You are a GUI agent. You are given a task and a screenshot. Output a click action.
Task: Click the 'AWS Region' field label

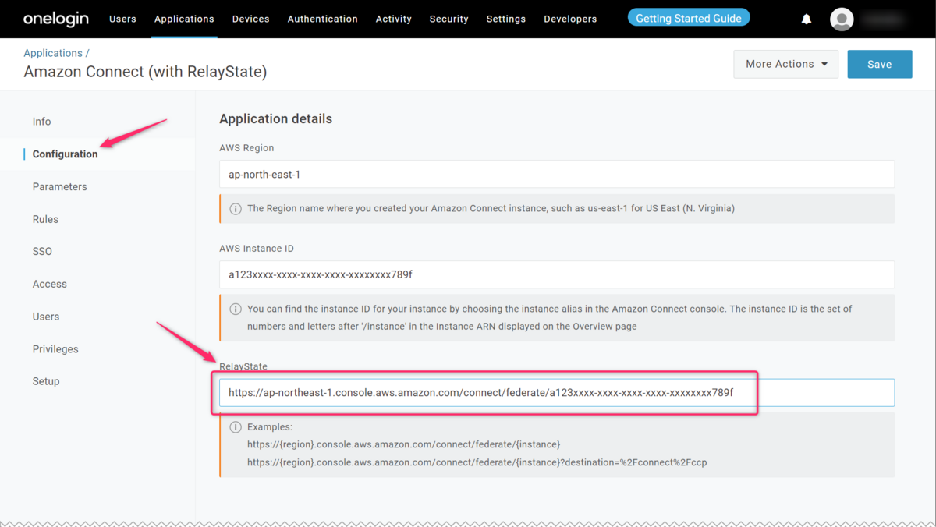coord(246,148)
